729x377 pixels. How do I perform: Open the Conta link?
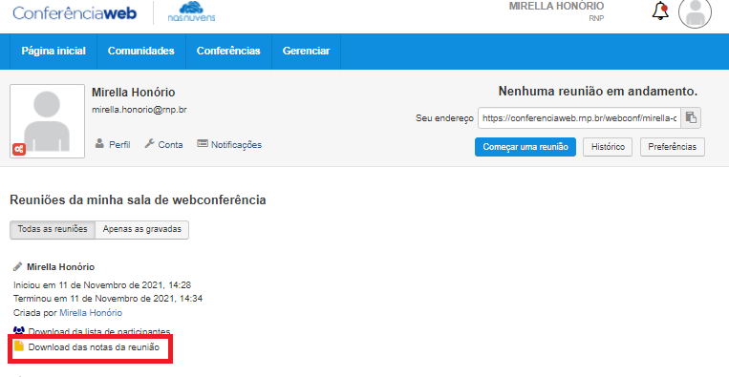(x=171, y=145)
